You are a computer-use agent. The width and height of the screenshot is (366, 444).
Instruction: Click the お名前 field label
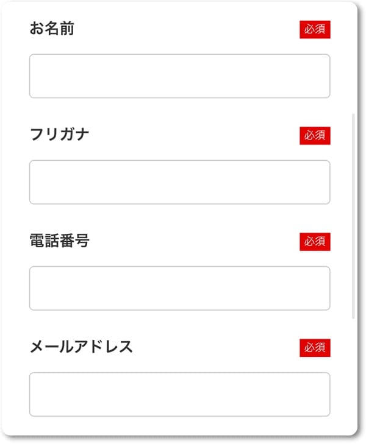click(52, 29)
